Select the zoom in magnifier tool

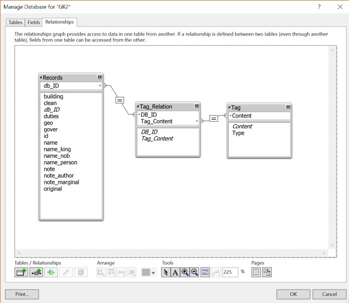coord(185,272)
